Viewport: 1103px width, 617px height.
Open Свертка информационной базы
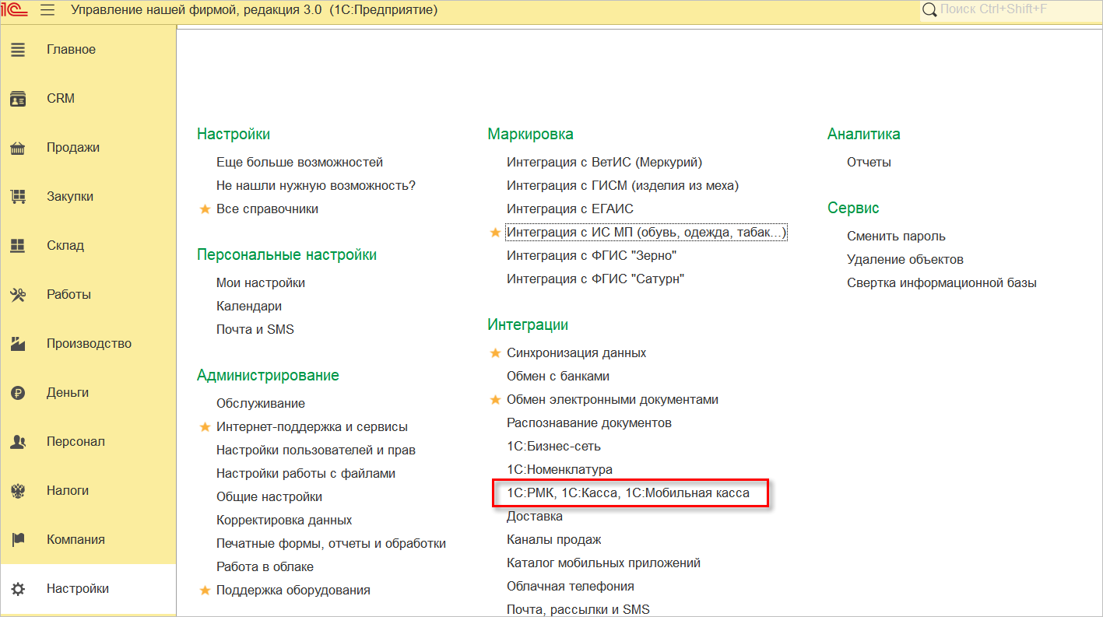pos(942,283)
